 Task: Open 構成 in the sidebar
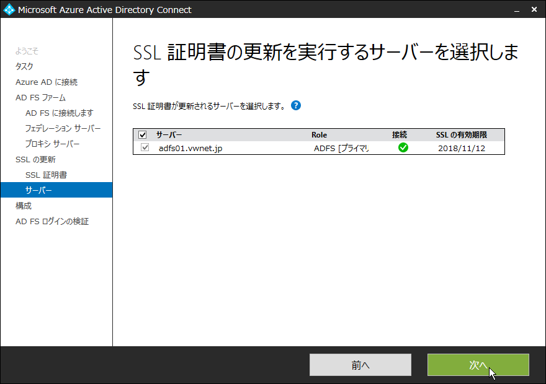click(x=24, y=206)
